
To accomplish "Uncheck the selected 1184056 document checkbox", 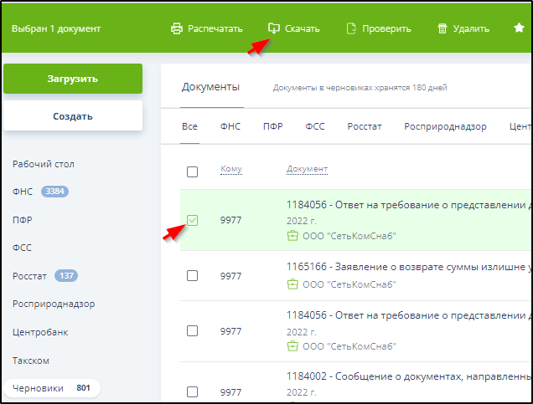I will pyautogui.click(x=192, y=221).
